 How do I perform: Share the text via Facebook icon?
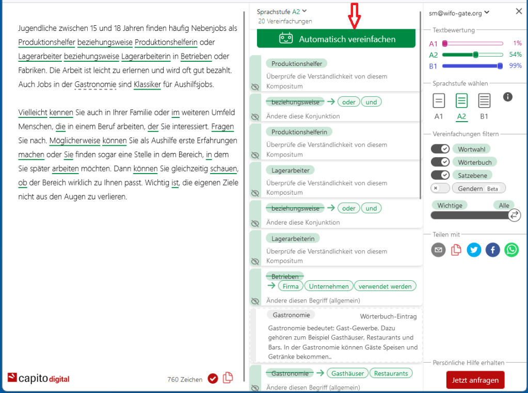coord(493,250)
